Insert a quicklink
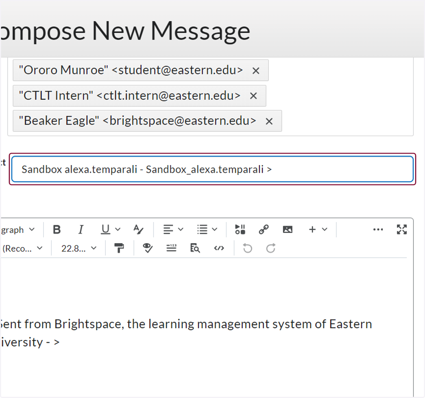Image resolution: width=425 pixels, height=398 pixels. [x=264, y=230]
